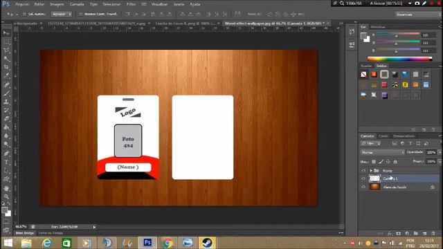Toggle lock image pixels brush button

(381, 162)
